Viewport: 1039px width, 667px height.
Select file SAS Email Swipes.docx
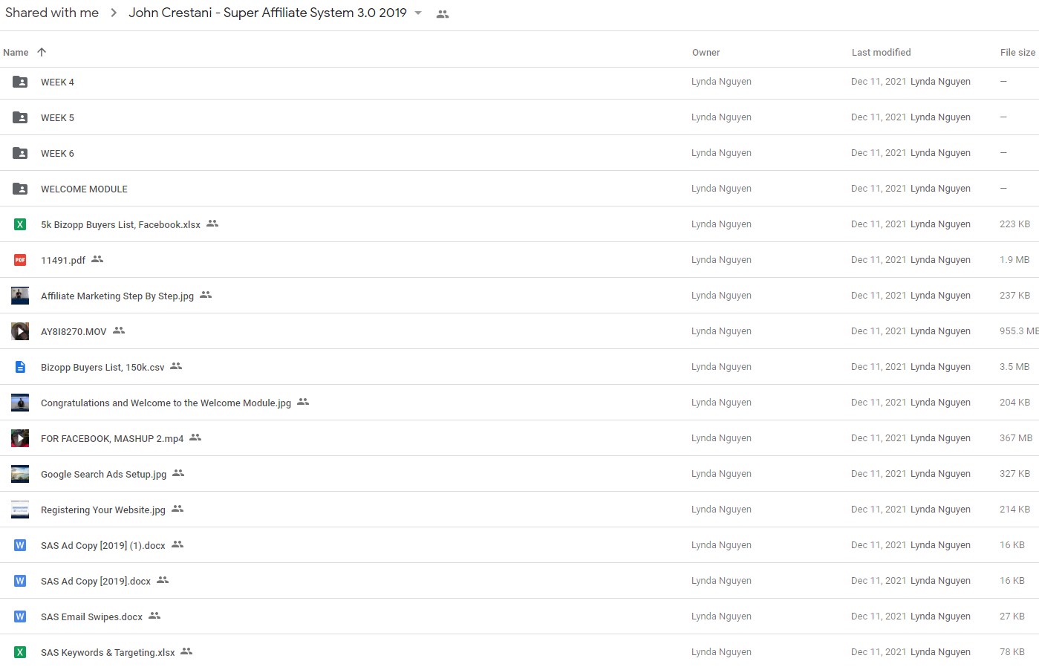pos(91,617)
